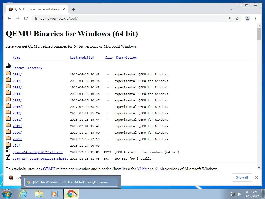Click folder icon beside old/
265x199 pixels.
[8, 144]
